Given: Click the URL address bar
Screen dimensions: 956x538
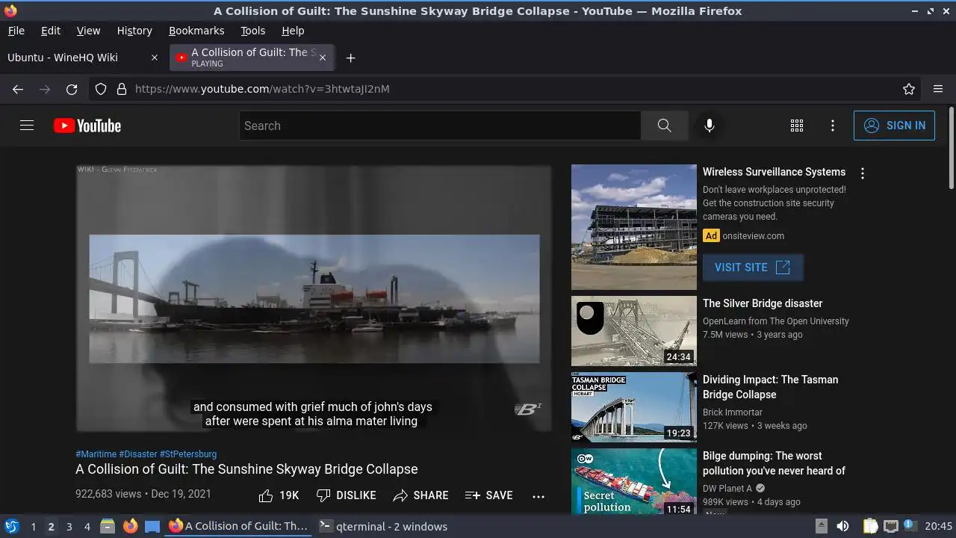Looking at the screenshot, I should (x=504, y=89).
